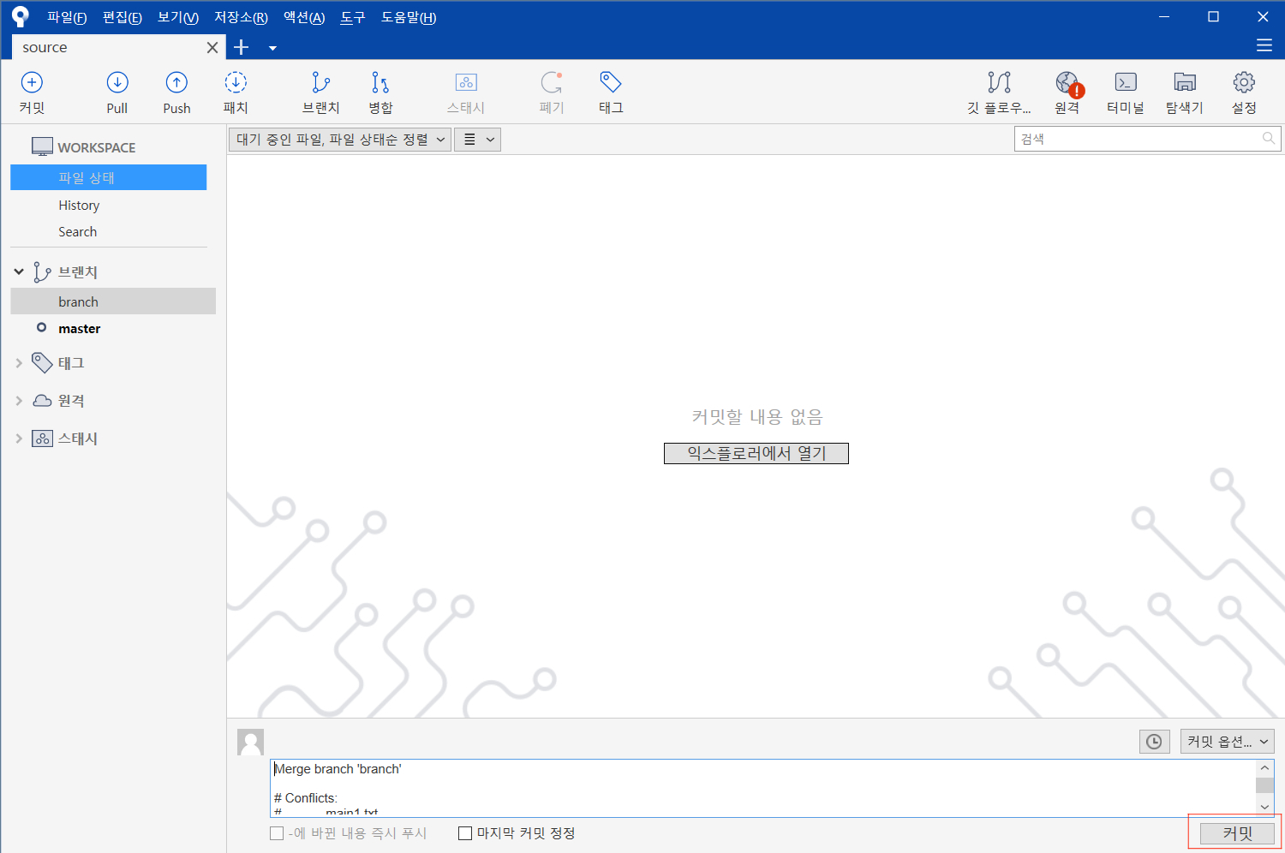Click the commit (커밋) button at bottom right
Image resolution: width=1285 pixels, height=853 pixels.
tap(1237, 833)
